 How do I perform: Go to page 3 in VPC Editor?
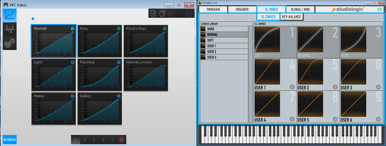[x=94, y=140]
